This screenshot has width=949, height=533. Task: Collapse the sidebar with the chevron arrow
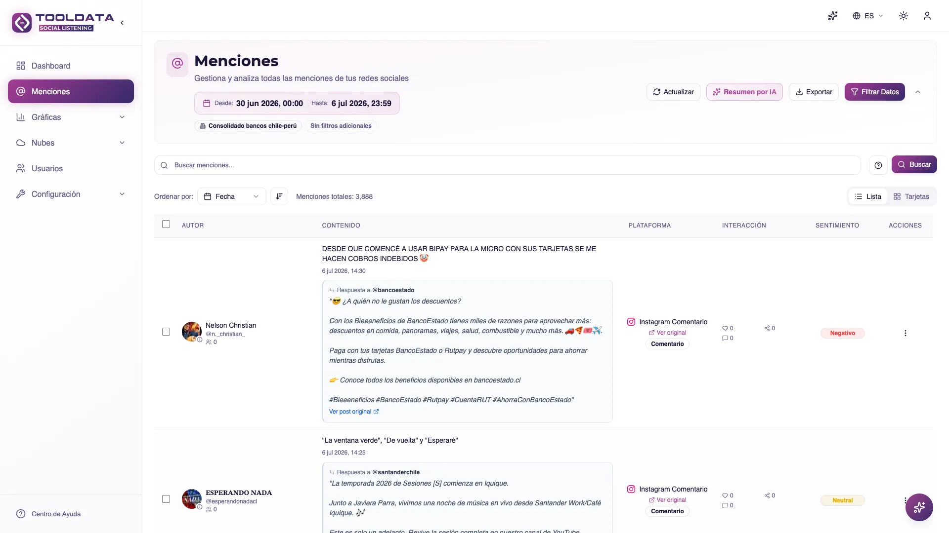coord(122,23)
